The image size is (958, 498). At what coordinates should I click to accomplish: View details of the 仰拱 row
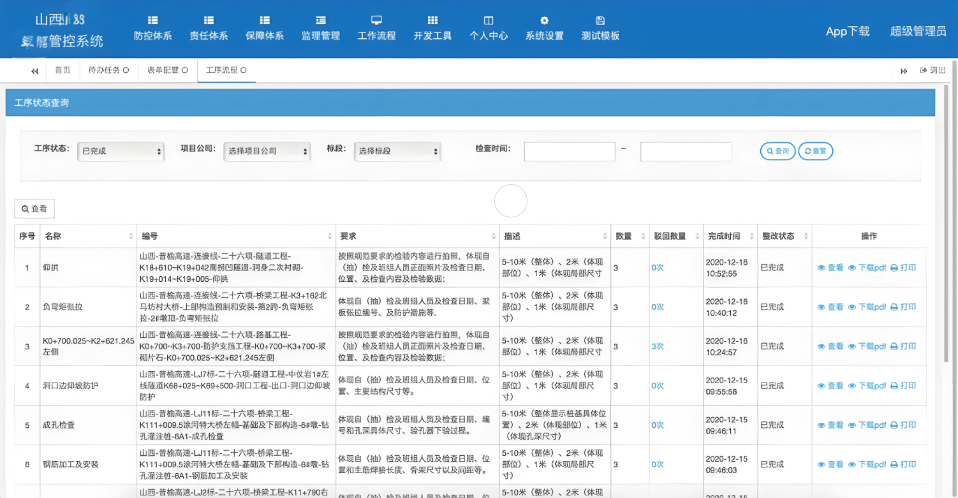click(830, 268)
